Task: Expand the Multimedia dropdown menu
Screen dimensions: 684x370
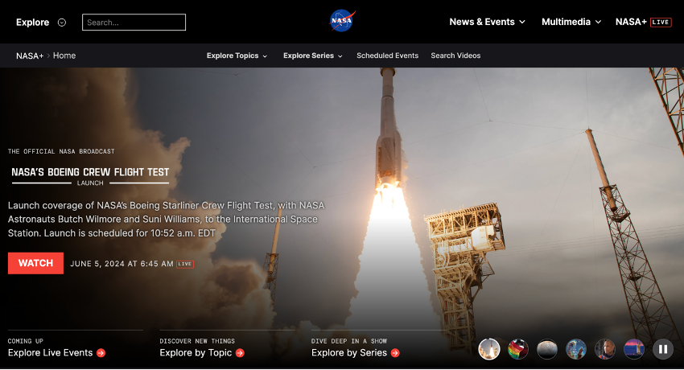Action: tap(571, 22)
